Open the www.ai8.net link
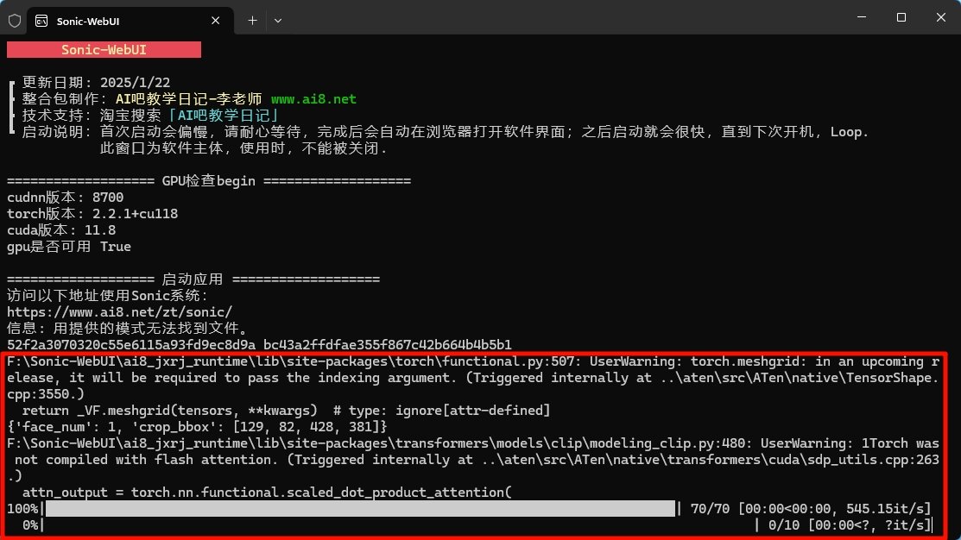Viewport: 961px width, 540px height. tap(313, 98)
